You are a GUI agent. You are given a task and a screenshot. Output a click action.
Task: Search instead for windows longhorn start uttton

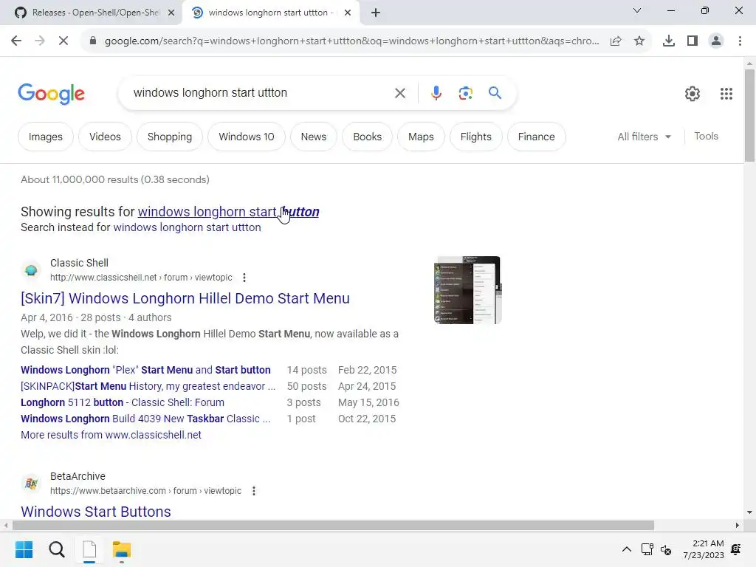click(187, 227)
